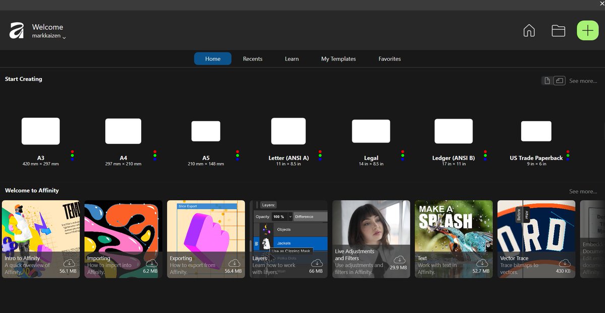See more presets in Start Creating
The height and width of the screenshot is (313, 605).
coord(583,81)
